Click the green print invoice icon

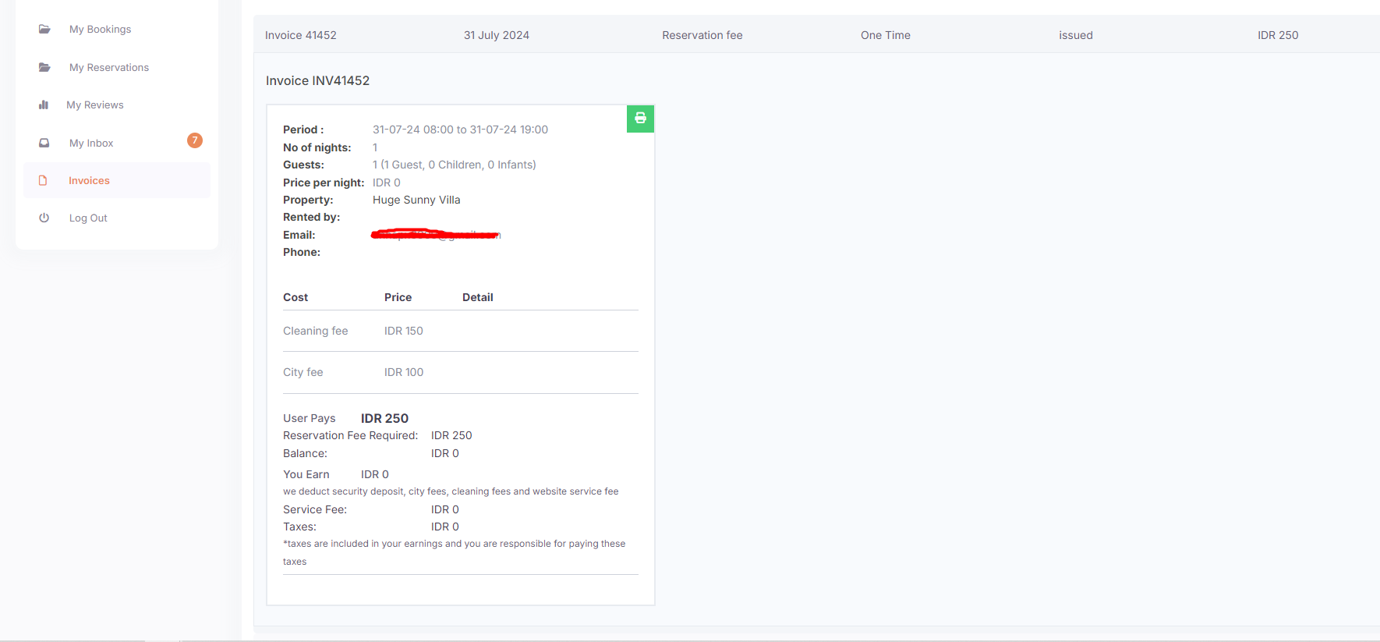(640, 119)
